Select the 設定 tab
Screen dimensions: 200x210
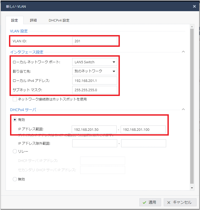point(15,20)
